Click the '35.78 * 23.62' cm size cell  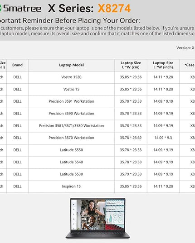(131, 138)
